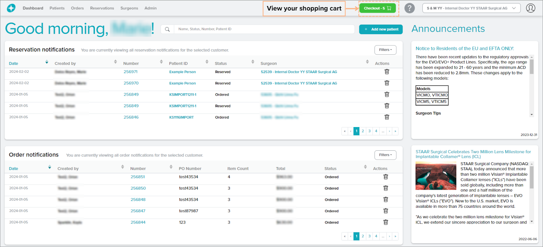The image size is (543, 247).
Task: Delete reservation 256846 using trash icon
Action: [387, 117]
